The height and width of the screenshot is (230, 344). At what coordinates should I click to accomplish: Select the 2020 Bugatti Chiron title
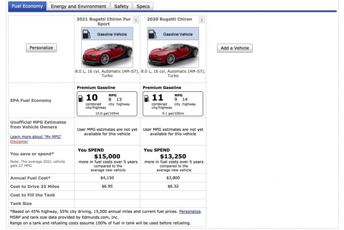coord(169,19)
